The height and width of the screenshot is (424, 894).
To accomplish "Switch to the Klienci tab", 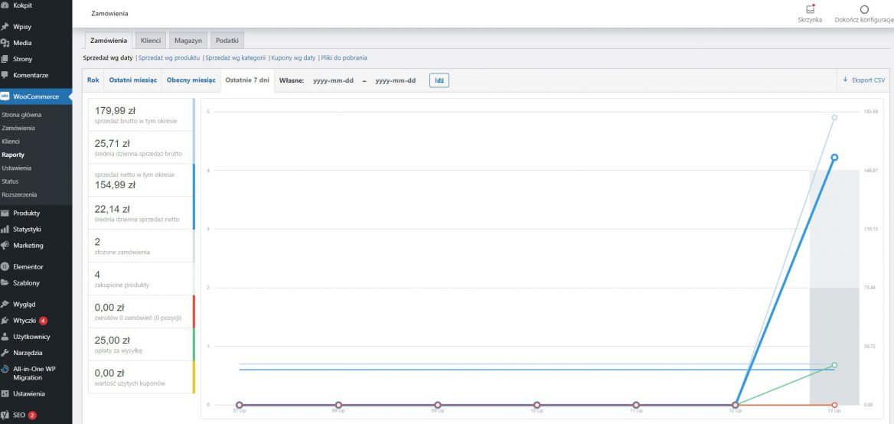I will 151,41.
